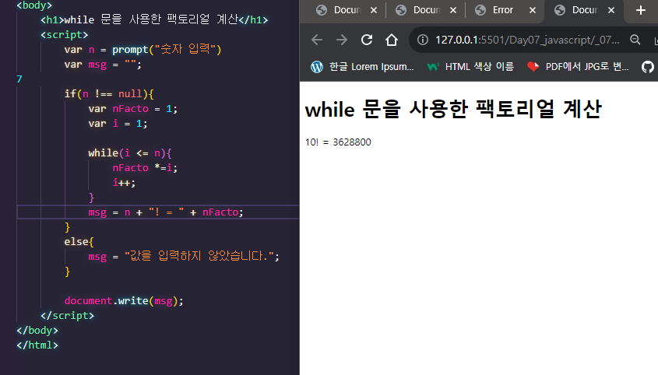This screenshot has width=658, height=375.
Task: Open site info icon beside URL
Action: (x=423, y=40)
